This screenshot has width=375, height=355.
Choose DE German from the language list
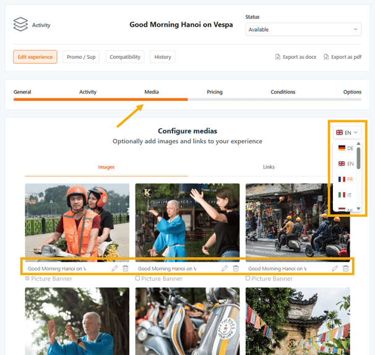345,148
